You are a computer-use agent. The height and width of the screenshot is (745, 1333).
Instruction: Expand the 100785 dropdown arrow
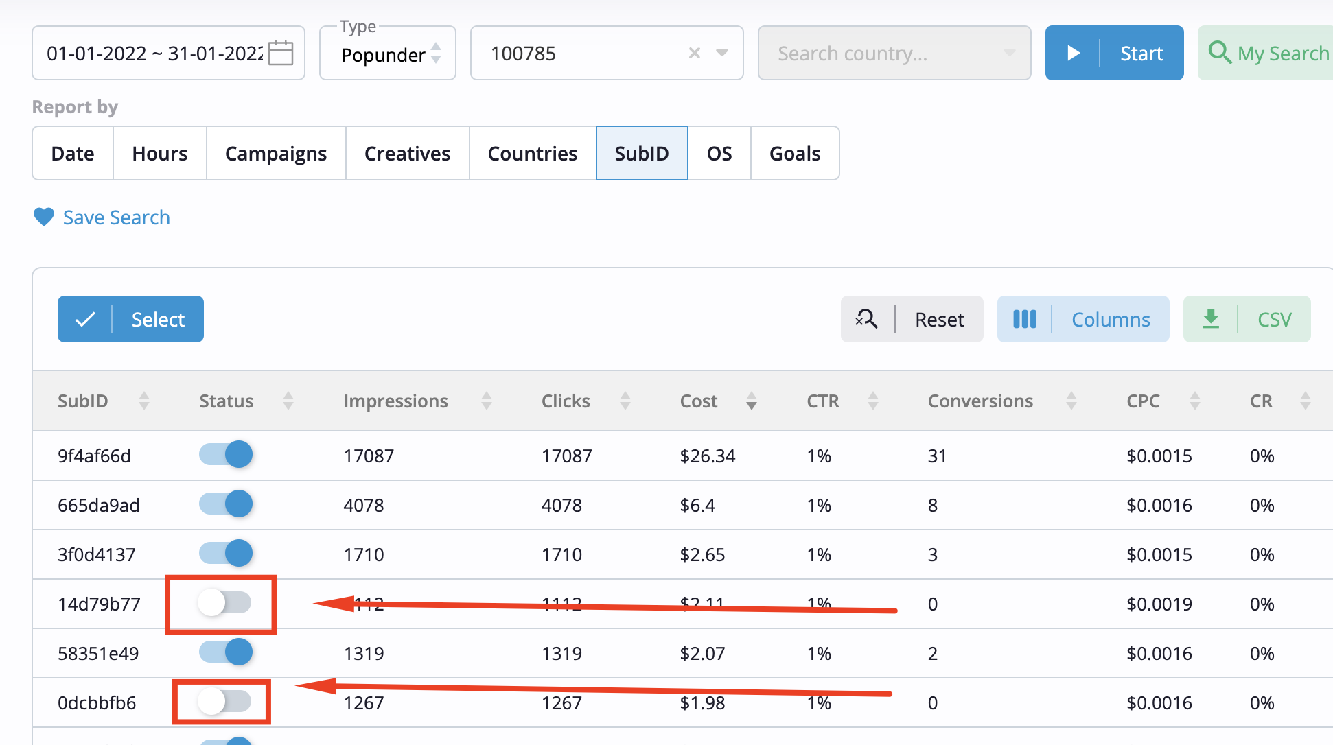click(722, 53)
